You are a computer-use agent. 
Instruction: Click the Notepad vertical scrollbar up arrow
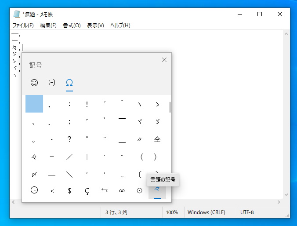(286, 34)
